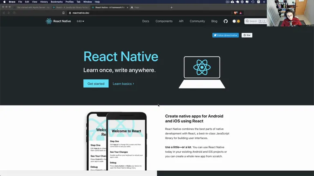
Task: Open the Blog nav link
Action: click(x=214, y=21)
